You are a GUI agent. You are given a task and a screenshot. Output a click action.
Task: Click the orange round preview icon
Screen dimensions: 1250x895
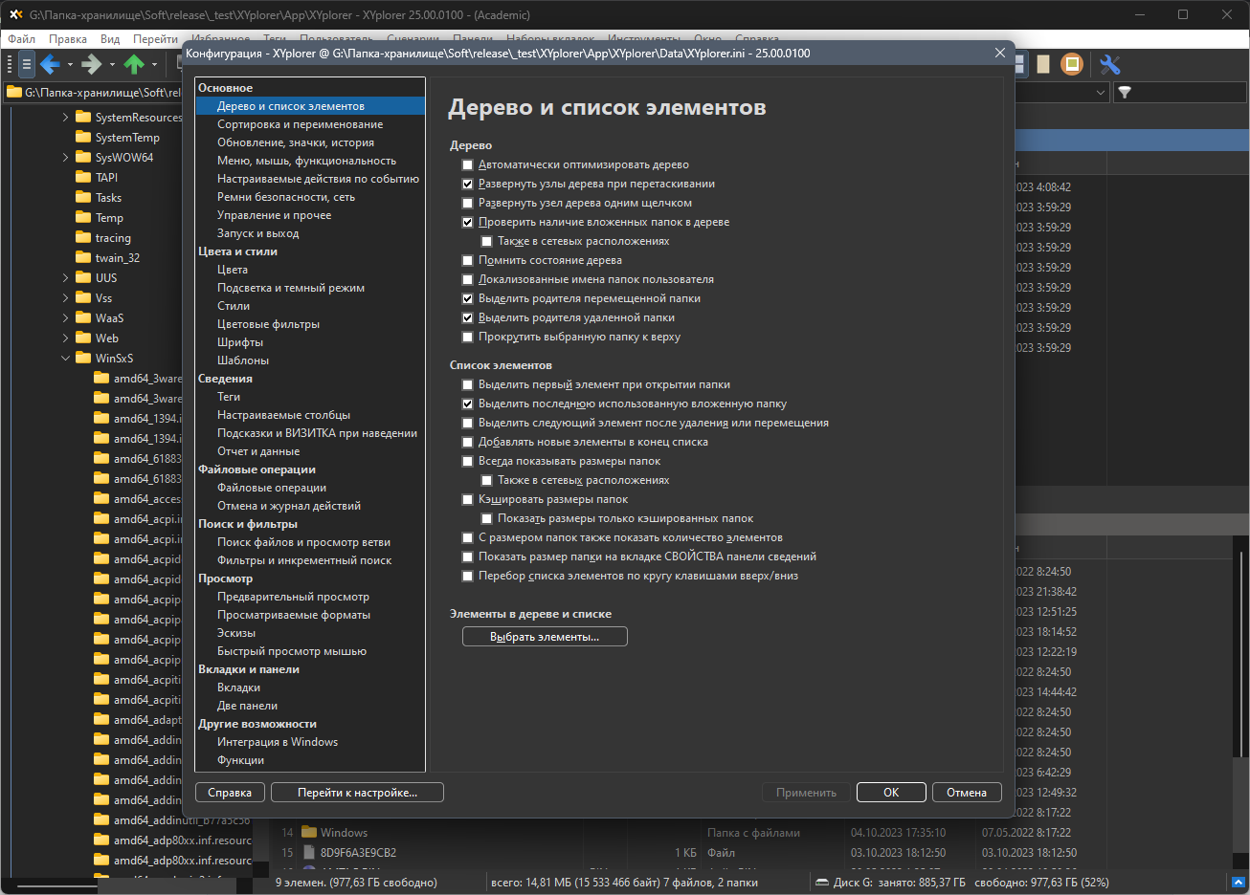click(1072, 65)
